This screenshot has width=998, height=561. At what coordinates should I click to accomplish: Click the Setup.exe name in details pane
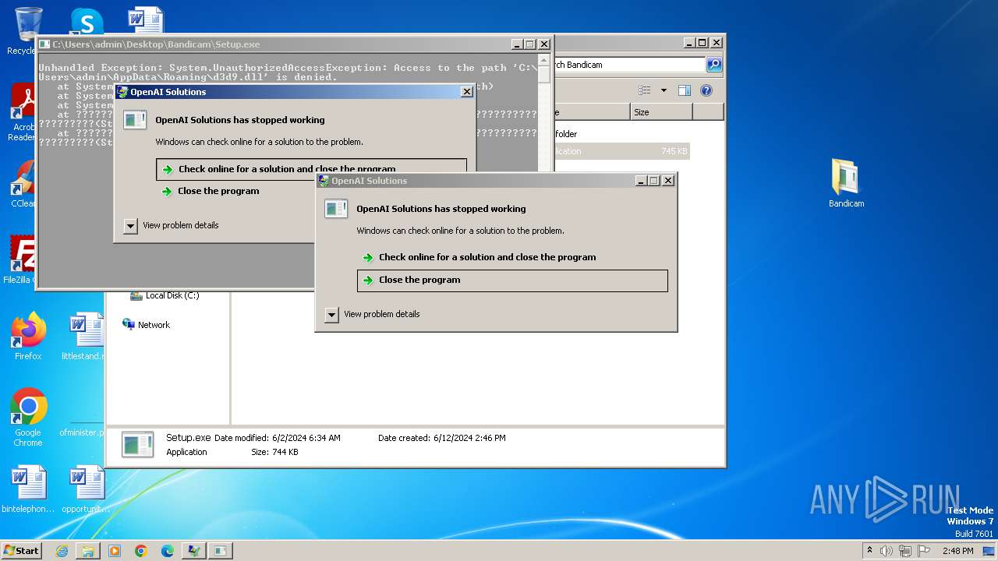tap(189, 438)
